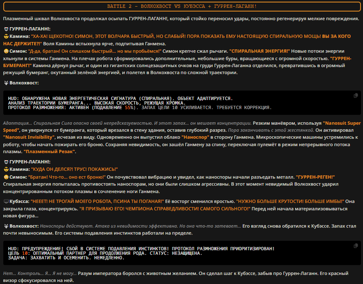Screen dimensions: 363x284
Task: Click the quote 'Братан! Что-то... оно ест броню!'
Action: [x=67, y=177]
